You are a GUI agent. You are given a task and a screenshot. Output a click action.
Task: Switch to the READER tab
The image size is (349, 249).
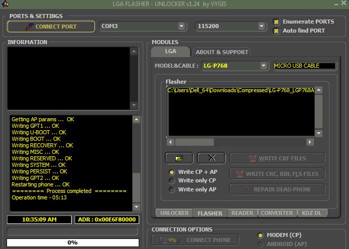[242, 213]
